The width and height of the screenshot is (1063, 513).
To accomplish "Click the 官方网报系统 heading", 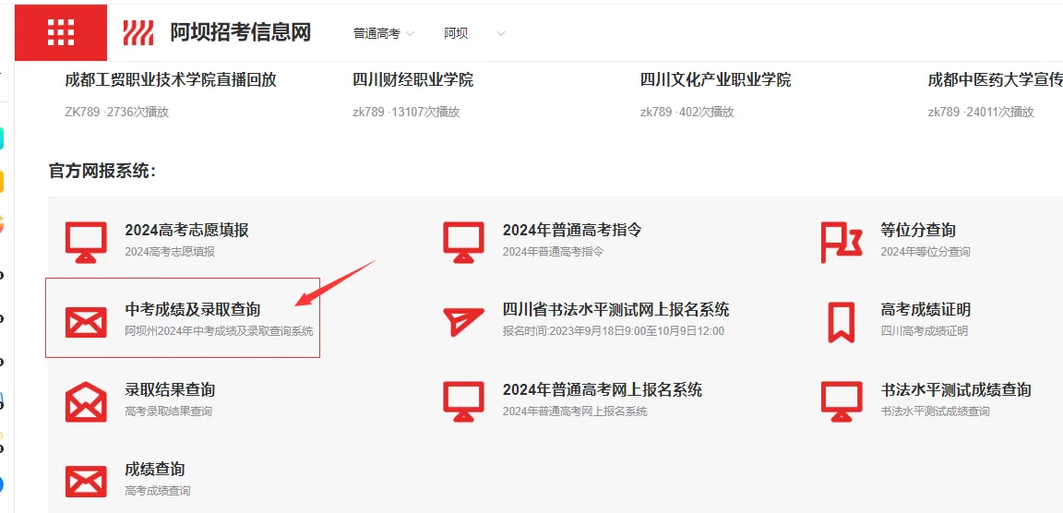I will pos(102,171).
